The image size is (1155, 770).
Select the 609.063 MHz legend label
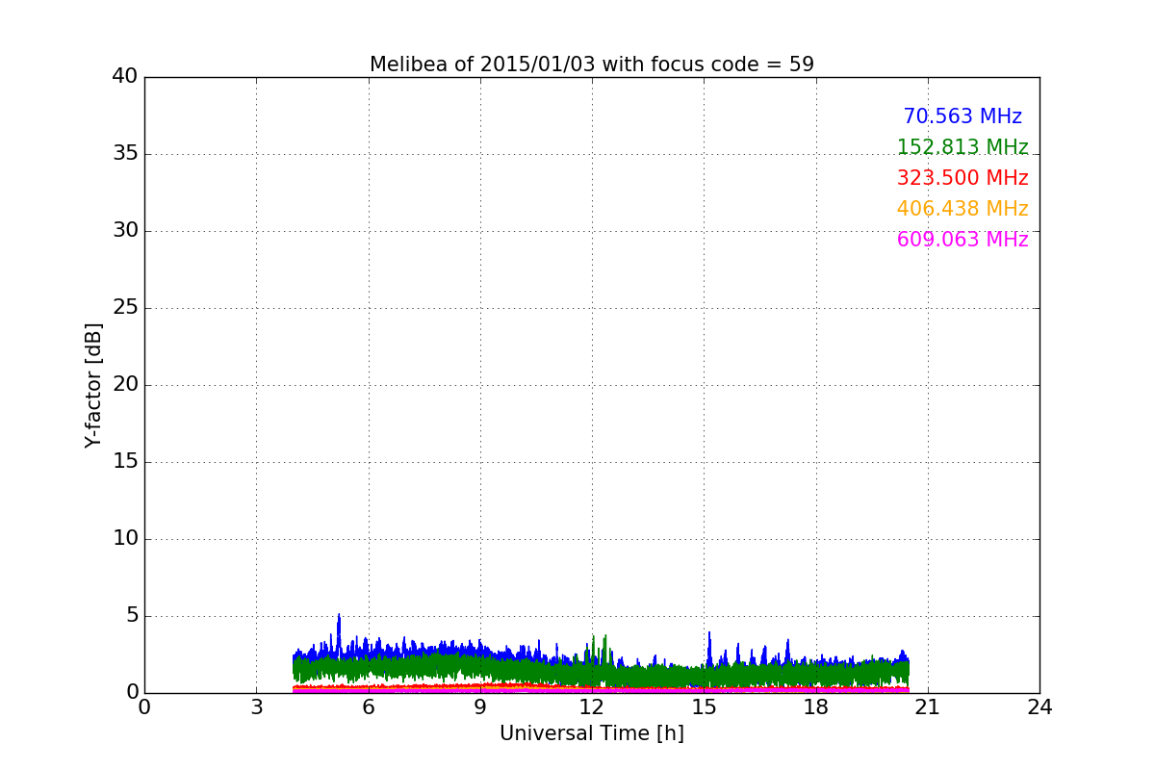point(962,240)
